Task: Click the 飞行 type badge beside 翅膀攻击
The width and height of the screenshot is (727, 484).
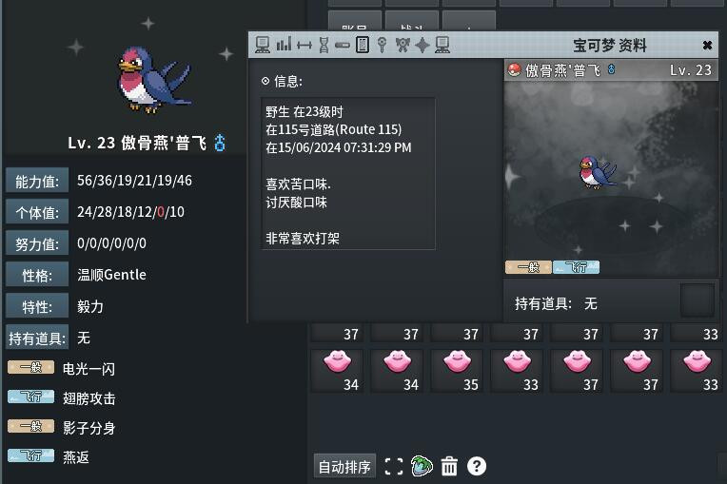Action: pos(31,397)
